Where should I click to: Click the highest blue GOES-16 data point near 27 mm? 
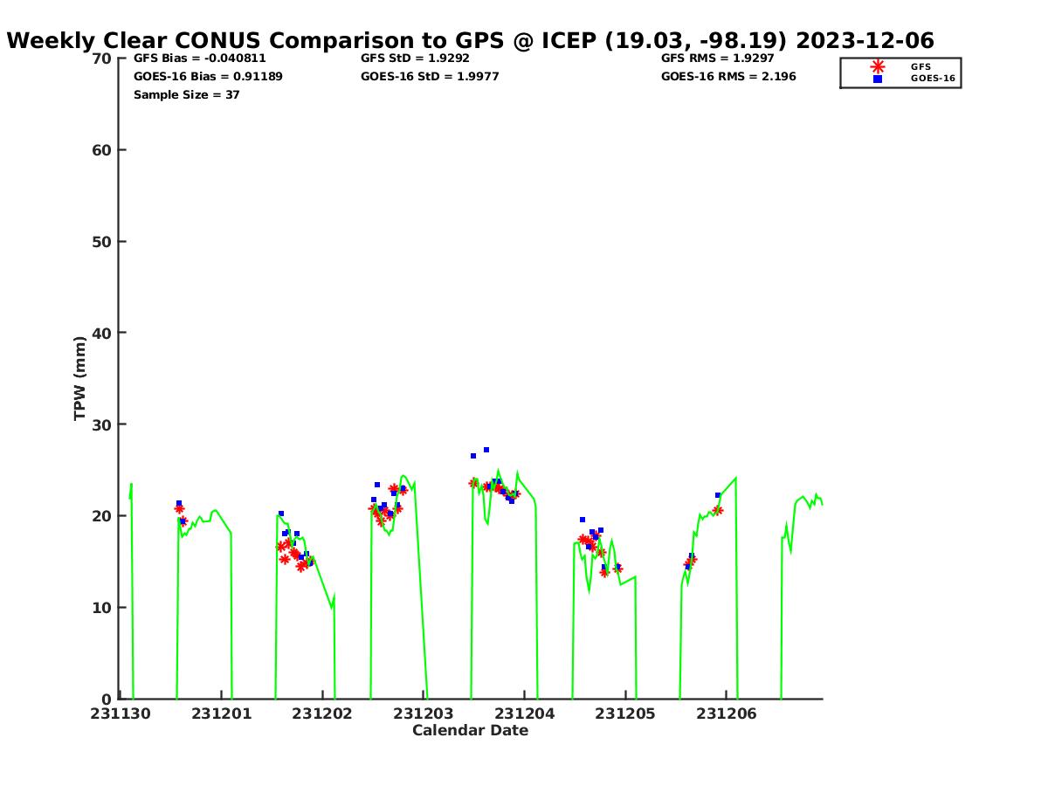(486, 450)
